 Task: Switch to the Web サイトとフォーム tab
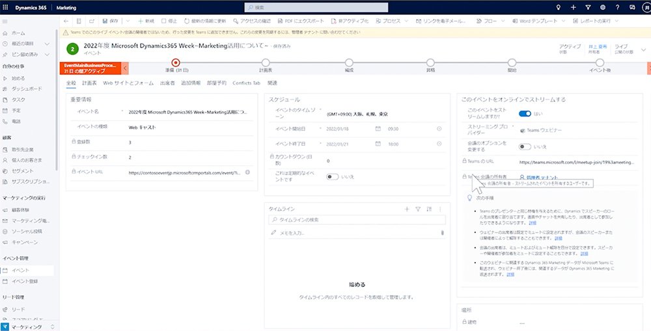coord(128,83)
